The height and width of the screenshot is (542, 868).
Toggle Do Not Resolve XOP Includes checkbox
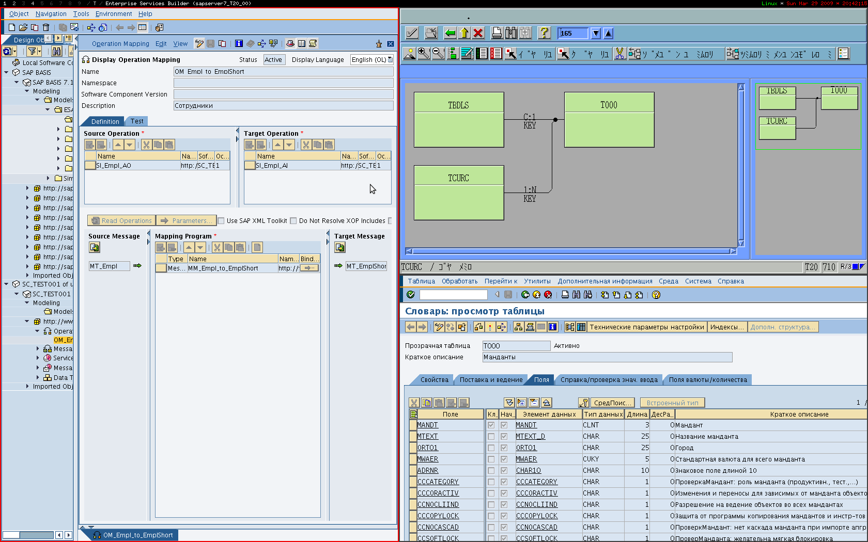tap(293, 220)
